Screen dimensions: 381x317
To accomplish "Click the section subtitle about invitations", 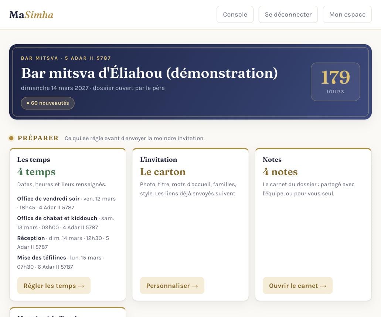I will (x=135, y=138).
